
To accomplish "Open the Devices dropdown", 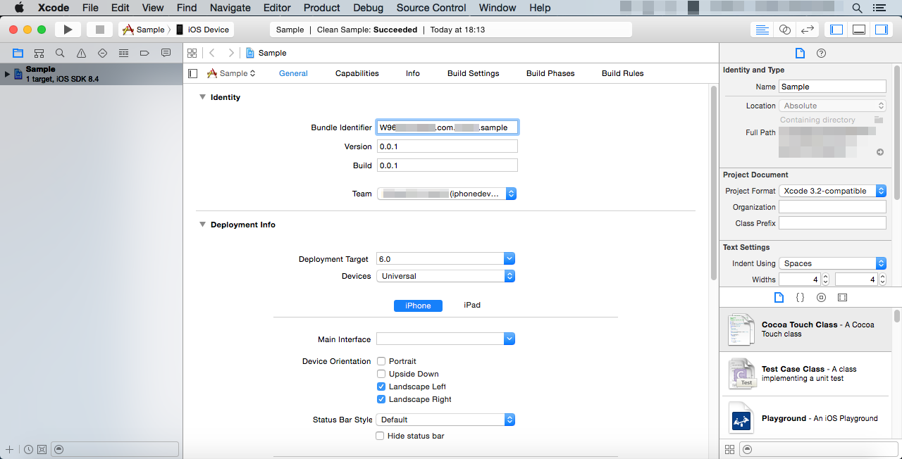I will [446, 276].
